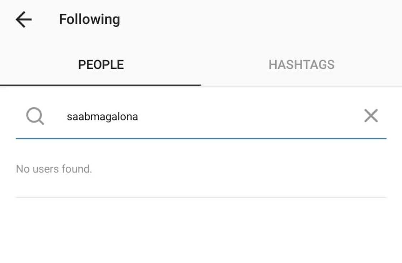Image resolution: width=402 pixels, height=263 pixels.
Task: Place cursor on the word saabmagalona
Action: pos(102,117)
